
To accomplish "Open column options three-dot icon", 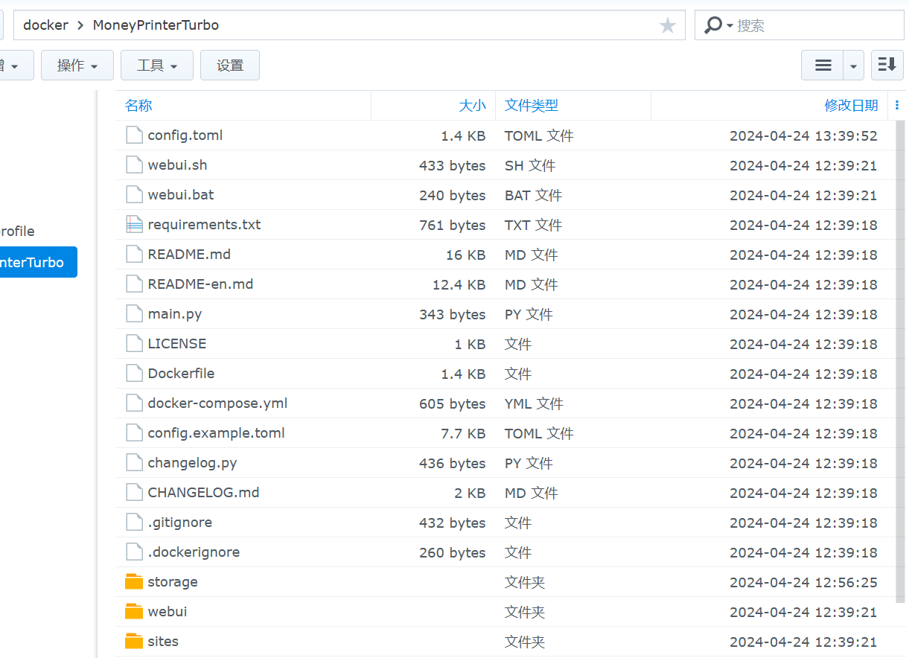I will pos(897,106).
